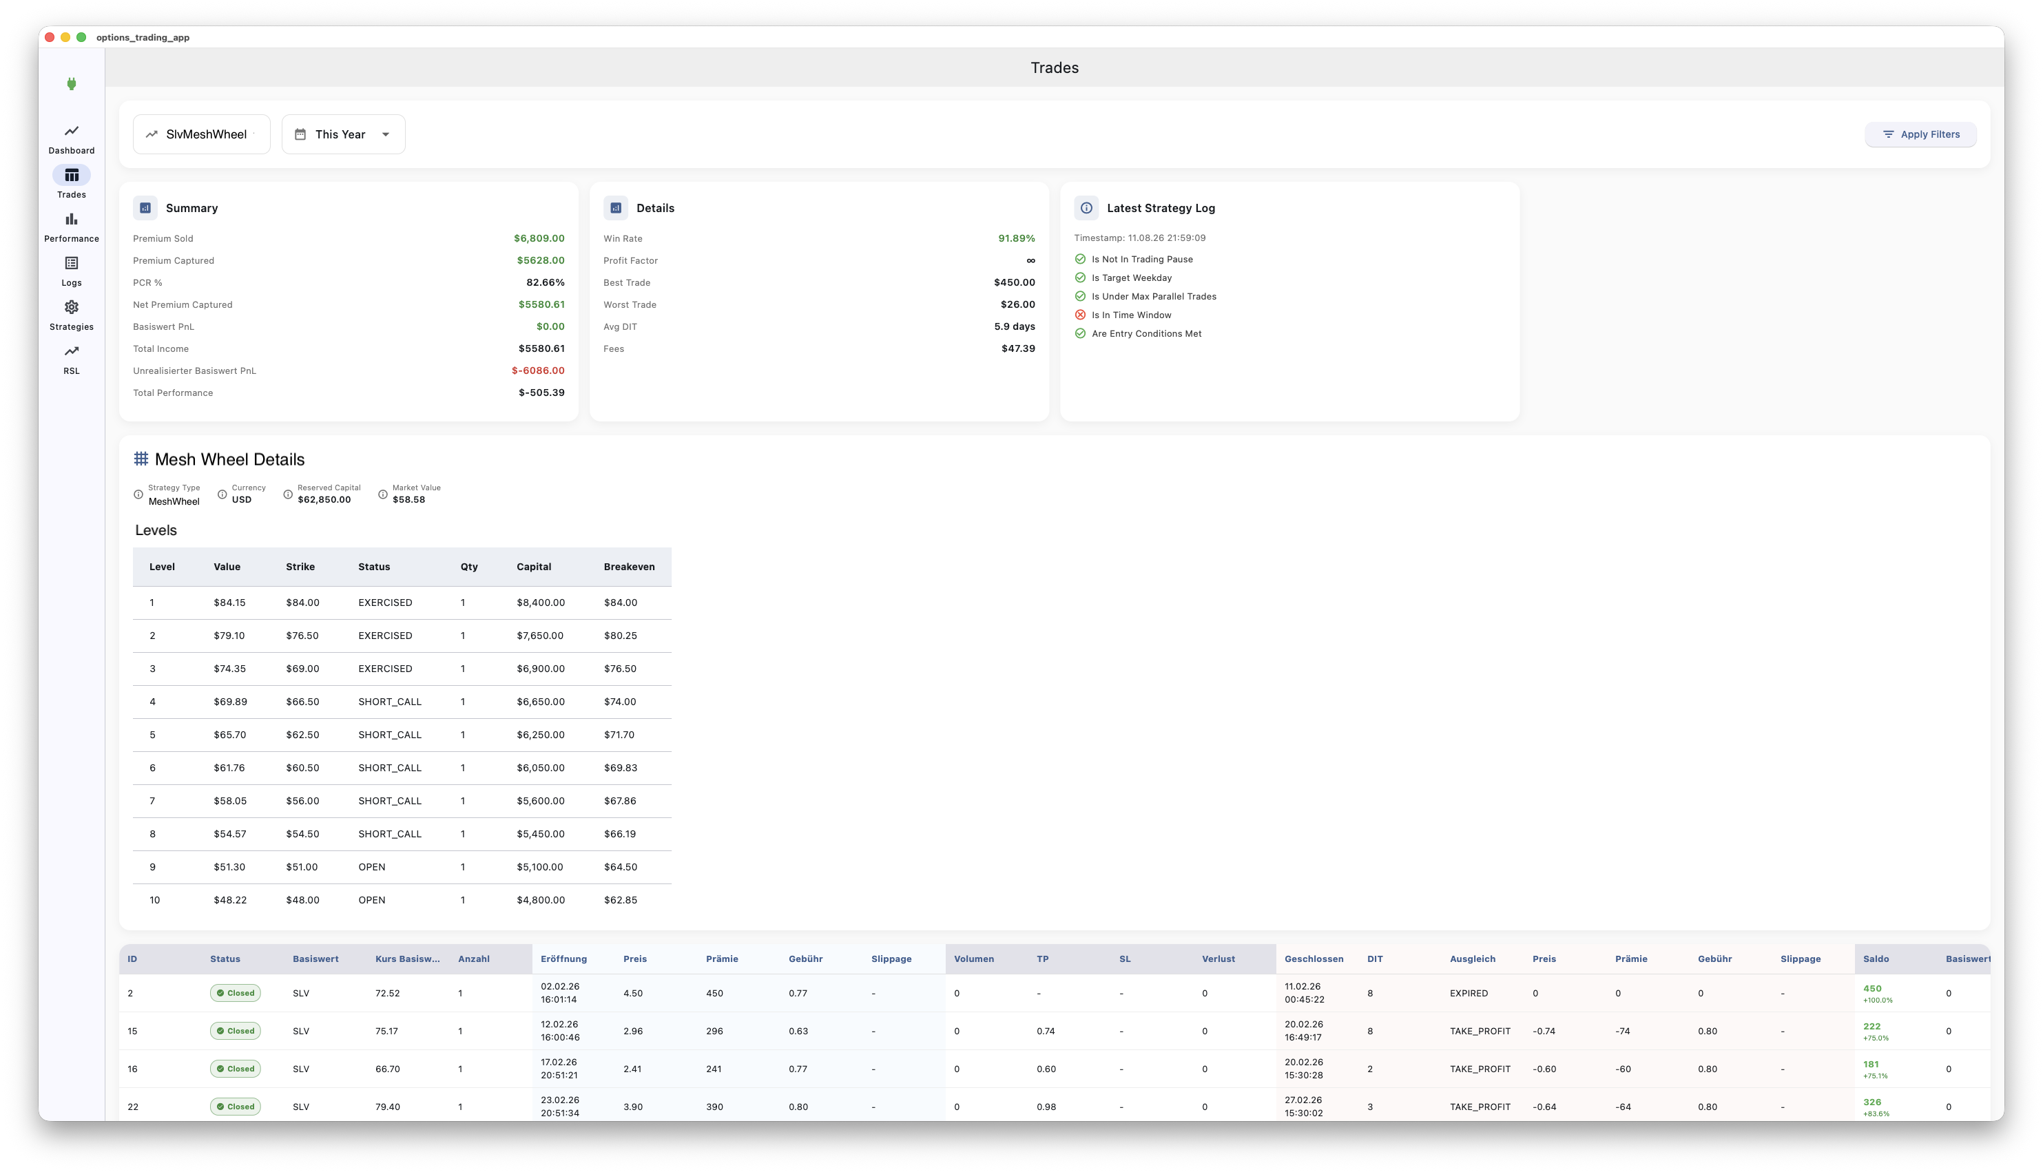Image resolution: width=2043 pixels, height=1172 pixels.
Task: Click OPEN status of level 10
Action: (x=372, y=900)
